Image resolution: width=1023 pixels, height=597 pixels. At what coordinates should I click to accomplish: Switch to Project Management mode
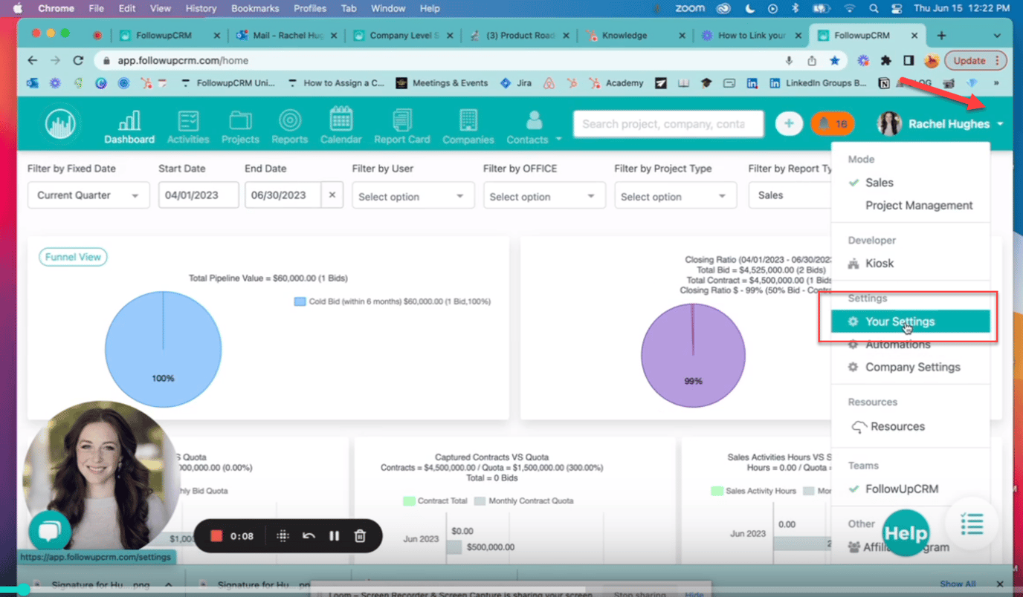[x=918, y=206]
